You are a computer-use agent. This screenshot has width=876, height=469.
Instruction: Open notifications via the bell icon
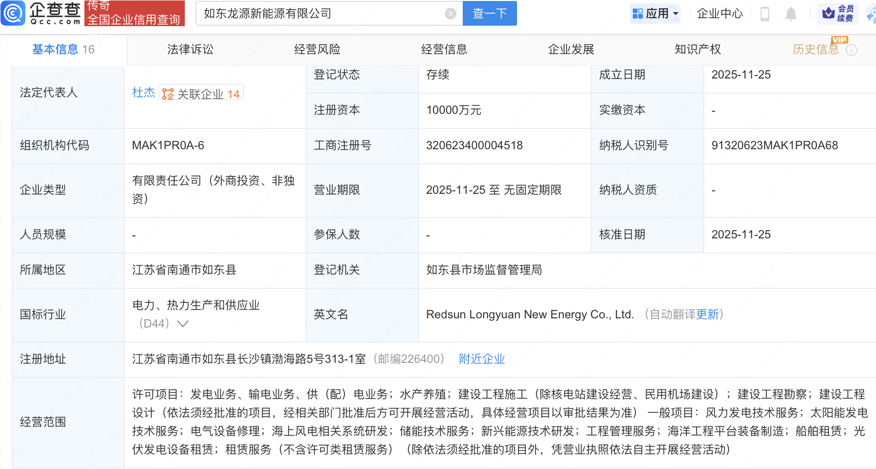coord(791,14)
